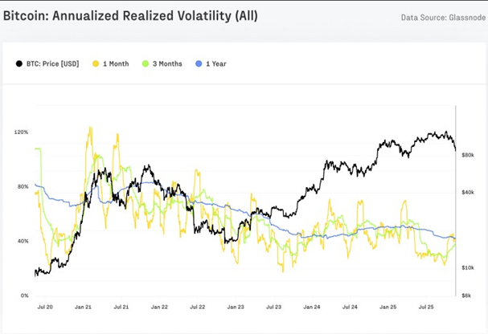Click the yellow 1 Month legend dot
The width and height of the screenshot is (488, 334).
coord(95,63)
